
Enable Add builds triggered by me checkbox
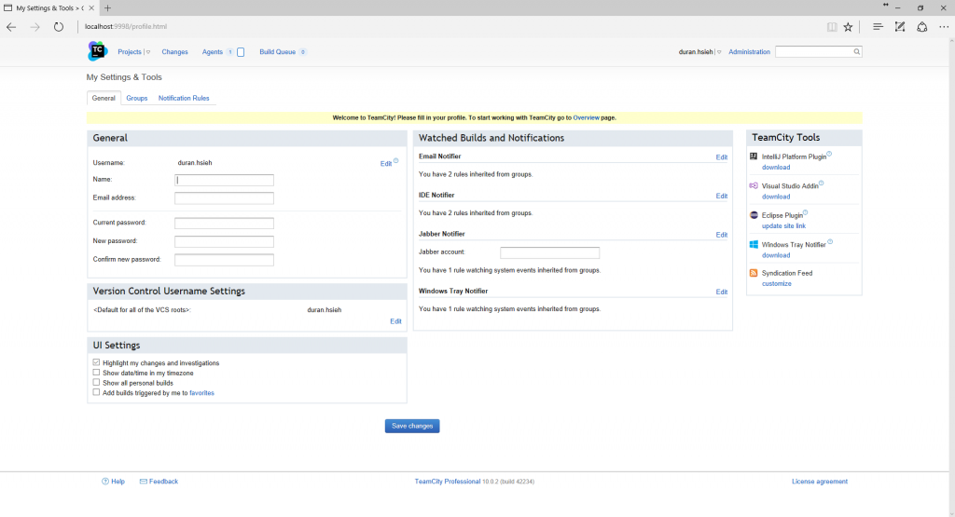[x=96, y=392]
